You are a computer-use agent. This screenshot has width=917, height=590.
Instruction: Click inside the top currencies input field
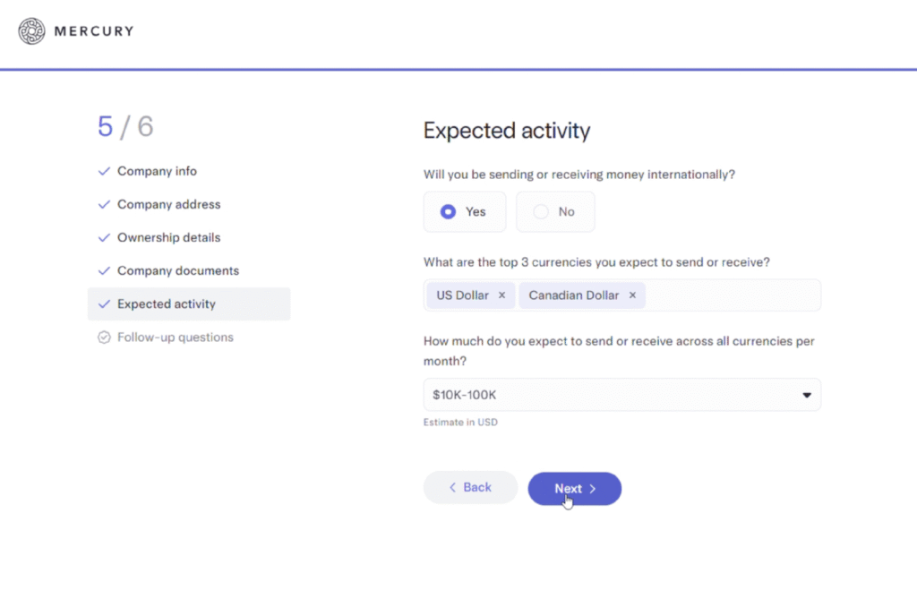(730, 295)
